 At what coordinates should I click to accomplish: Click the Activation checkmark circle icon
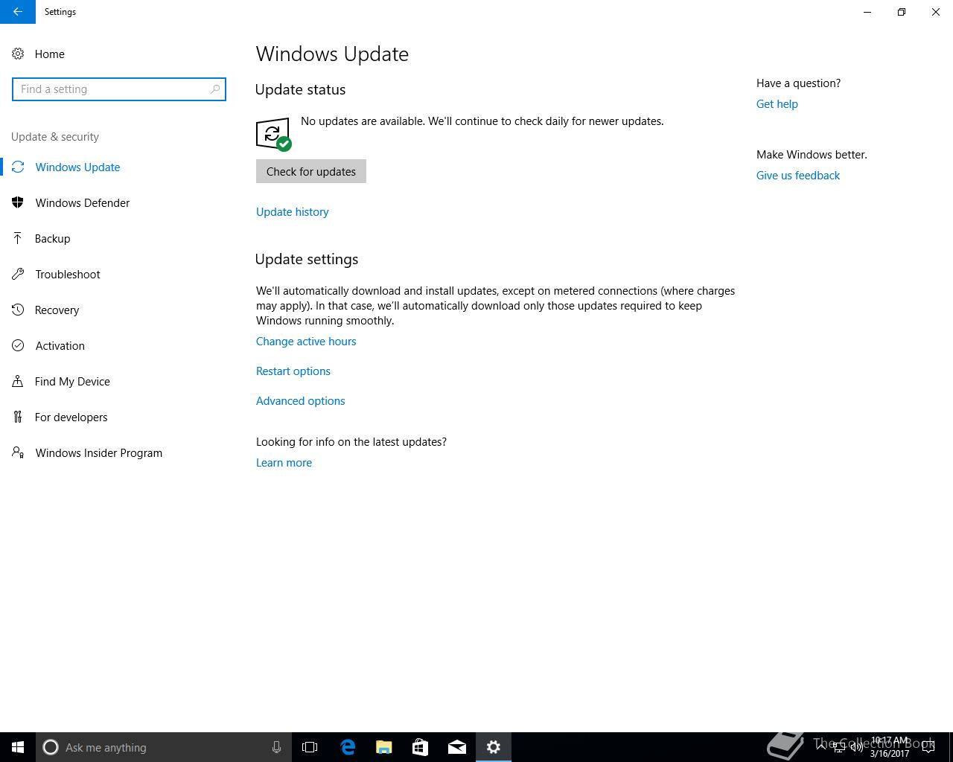pos(18,345)
